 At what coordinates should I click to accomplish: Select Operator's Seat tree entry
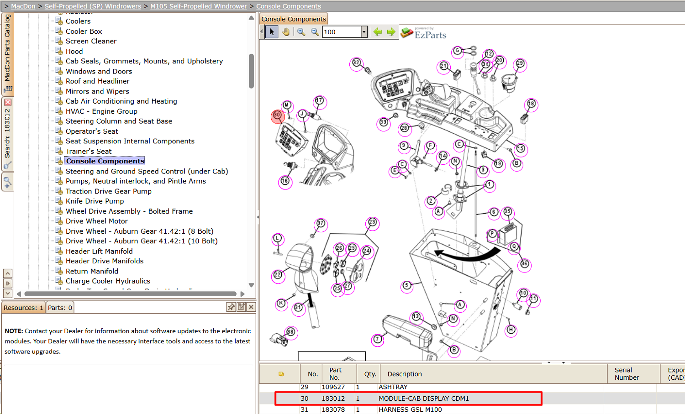tap(92, 131)
